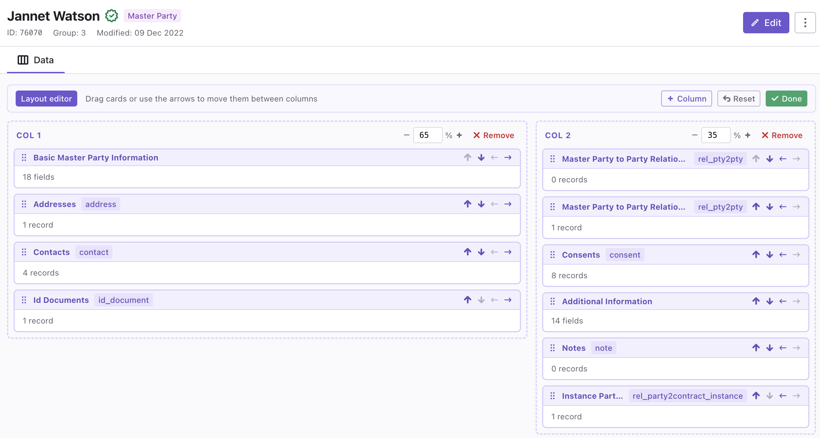Click the rel_party2contract_instance tag
820x438 pixels.
tap(687, 396)
